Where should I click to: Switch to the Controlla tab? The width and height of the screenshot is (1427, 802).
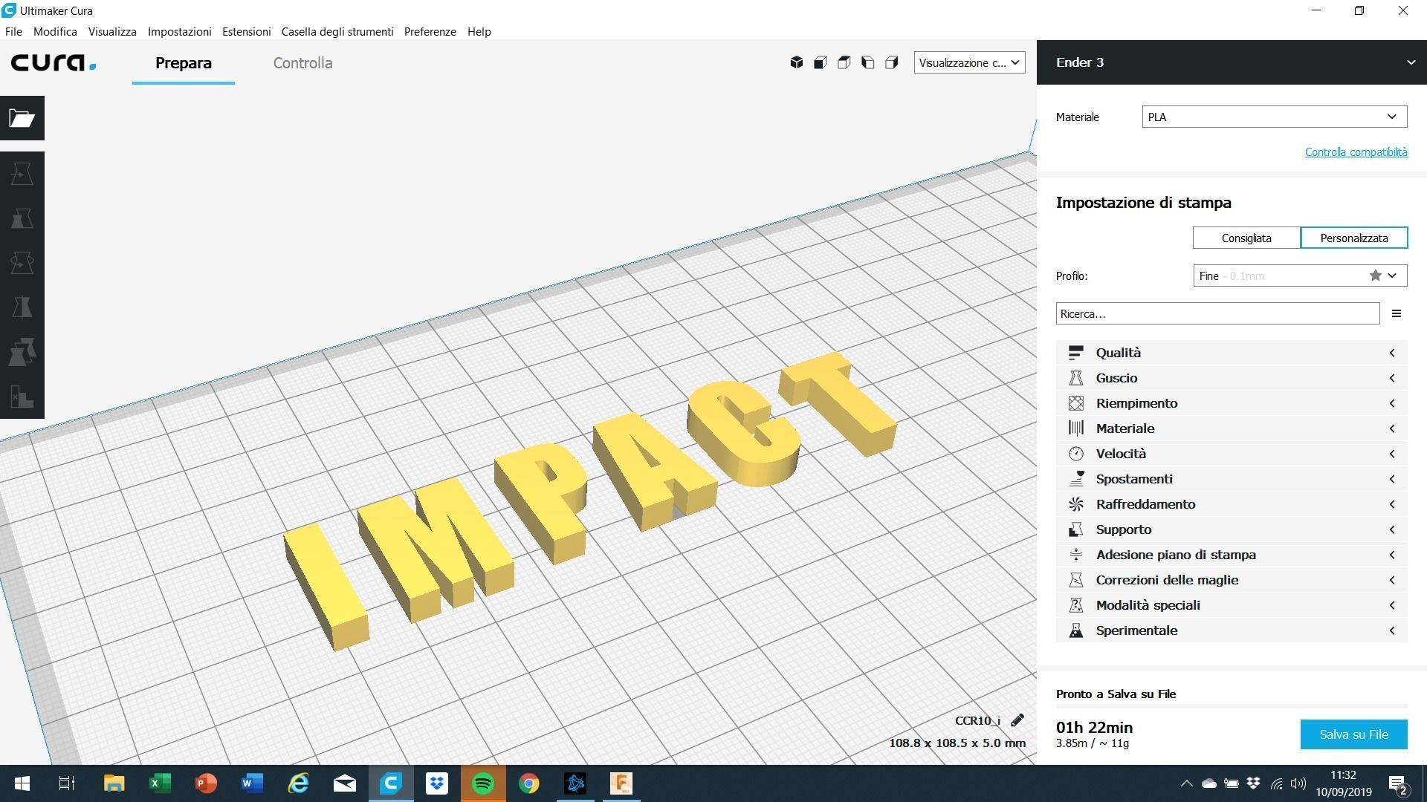(x=302, y=63)
